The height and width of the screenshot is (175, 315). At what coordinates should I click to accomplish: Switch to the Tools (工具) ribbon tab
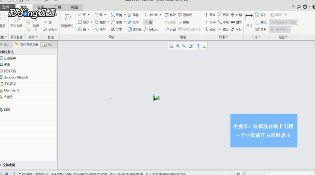58,7
